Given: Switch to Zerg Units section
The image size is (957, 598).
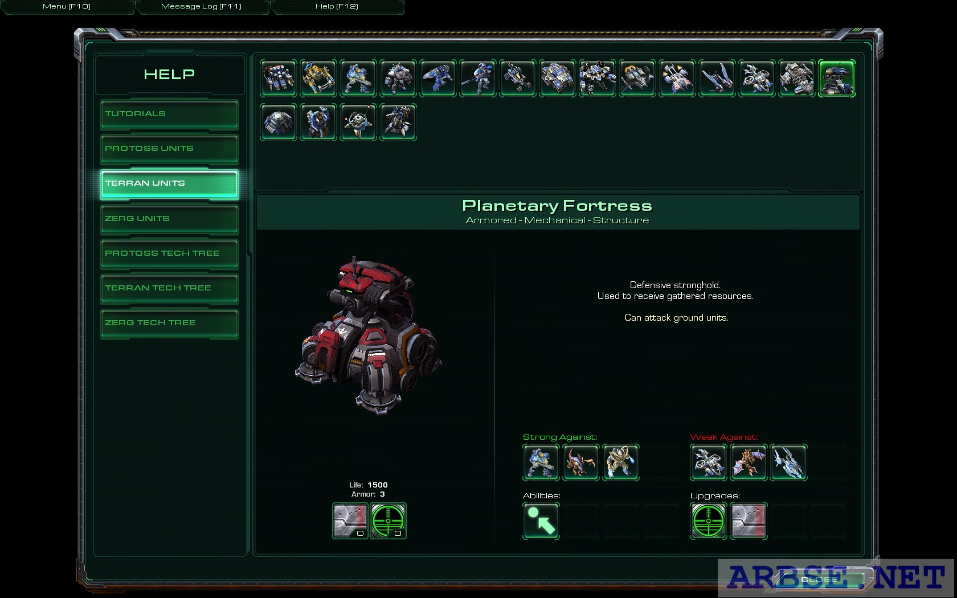Looking at the screenshot, I should tap(169, 219).
